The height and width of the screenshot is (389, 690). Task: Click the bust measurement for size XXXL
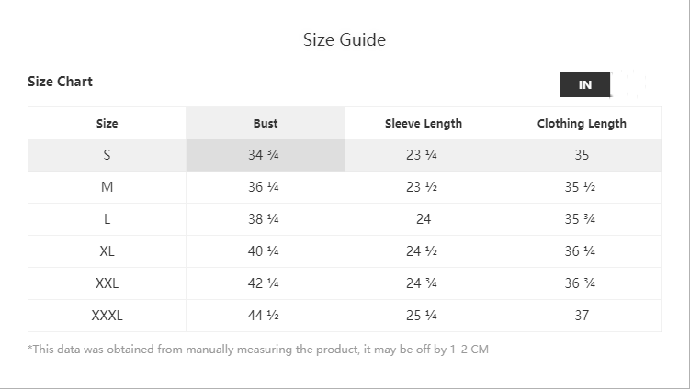(x=264, y=316)
